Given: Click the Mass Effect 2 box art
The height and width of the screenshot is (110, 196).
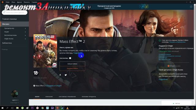Looking at the screenshot, I should 45,51.
